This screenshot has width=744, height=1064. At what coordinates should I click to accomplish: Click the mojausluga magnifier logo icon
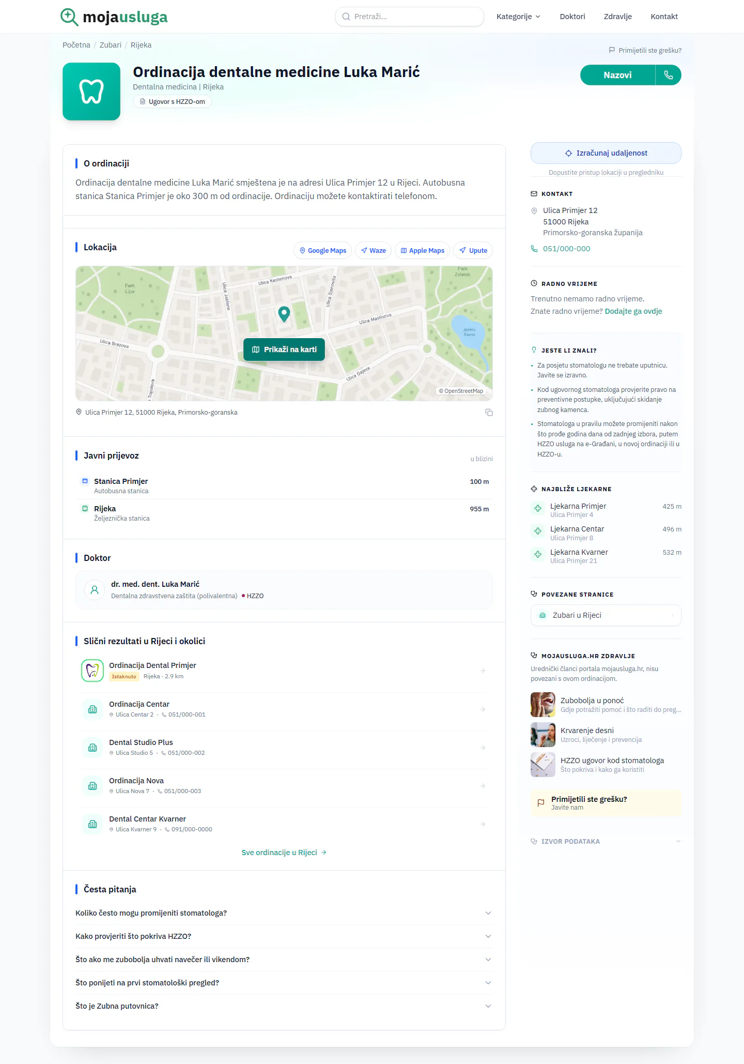click(69, 17)
